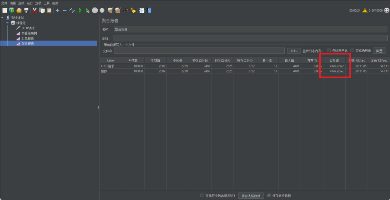Viewport: 390px width, 200px height.
Task: Select 察看结果树 listener in tree
Action: (29, 33)
